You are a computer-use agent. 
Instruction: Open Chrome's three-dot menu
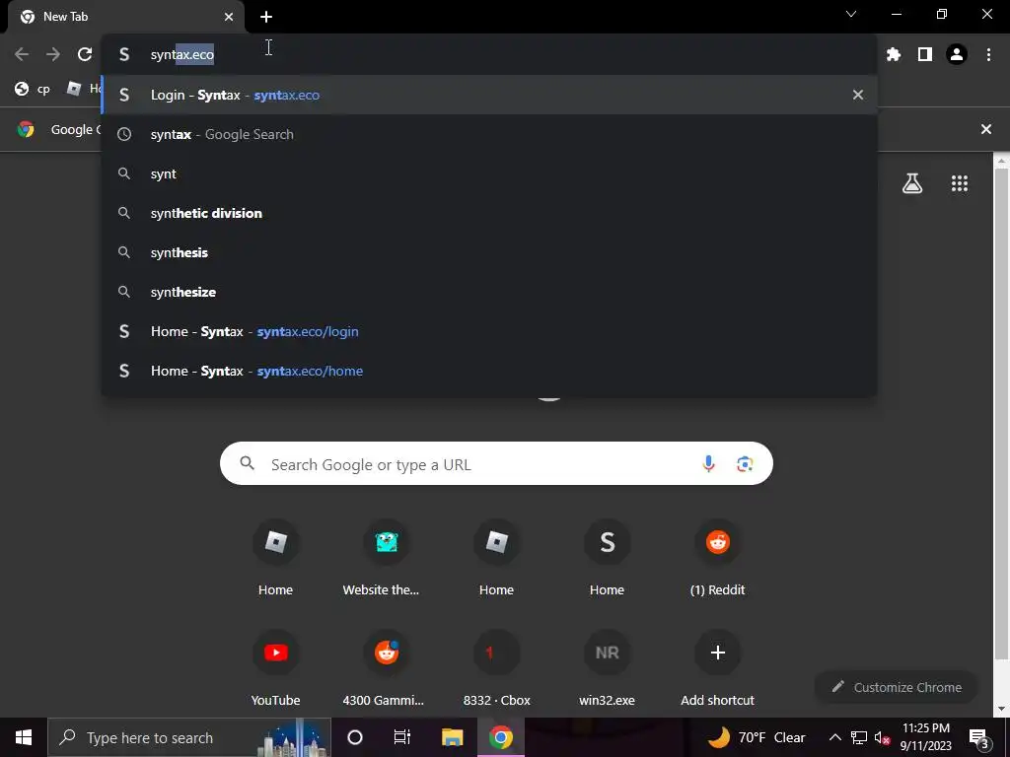coord(988,55)
